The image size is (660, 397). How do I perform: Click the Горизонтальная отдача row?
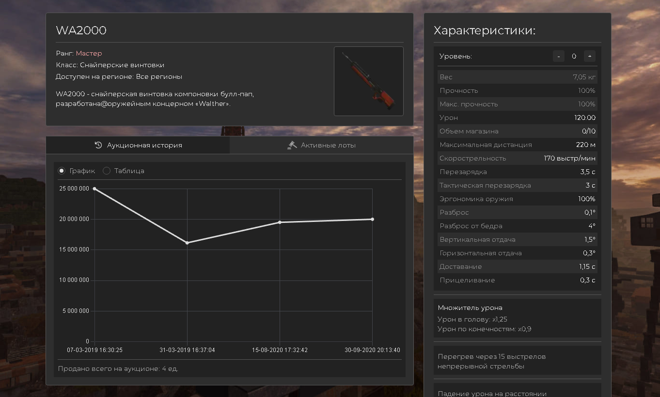click(x=518, y=253)
